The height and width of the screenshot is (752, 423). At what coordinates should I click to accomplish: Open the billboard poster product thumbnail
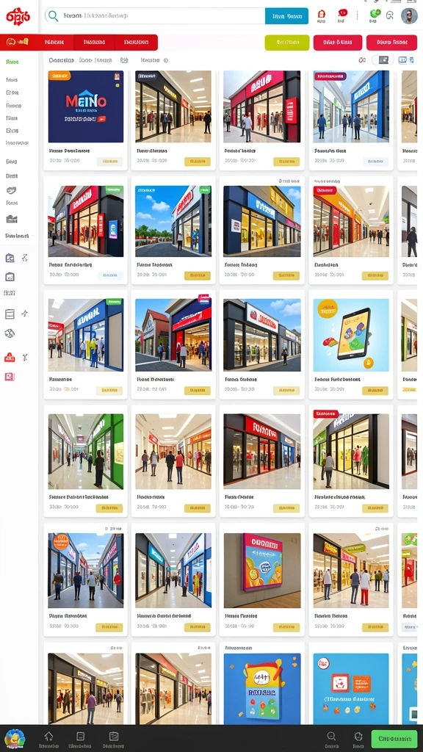262,570
